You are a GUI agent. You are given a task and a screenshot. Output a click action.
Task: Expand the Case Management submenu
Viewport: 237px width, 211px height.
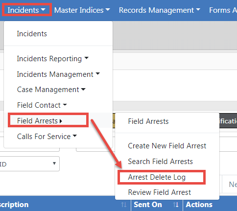[x=51, y=90]
